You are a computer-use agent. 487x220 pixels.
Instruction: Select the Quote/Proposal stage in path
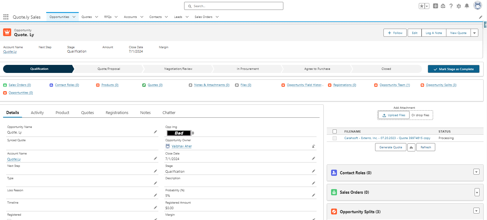click(x=109, y=69)
